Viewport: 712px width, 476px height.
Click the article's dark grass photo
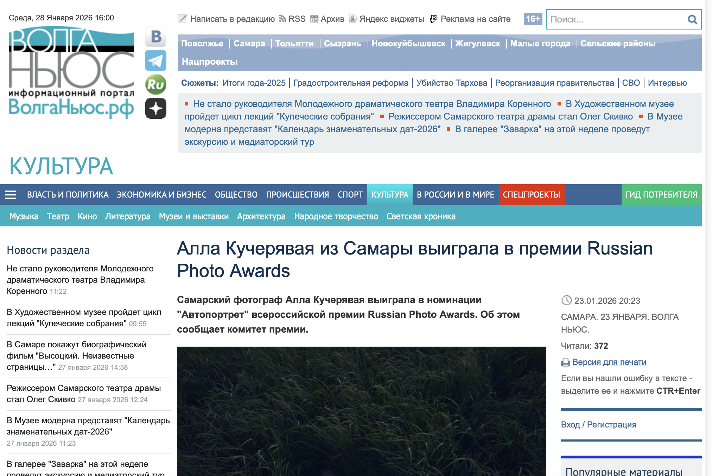[361, 411]
